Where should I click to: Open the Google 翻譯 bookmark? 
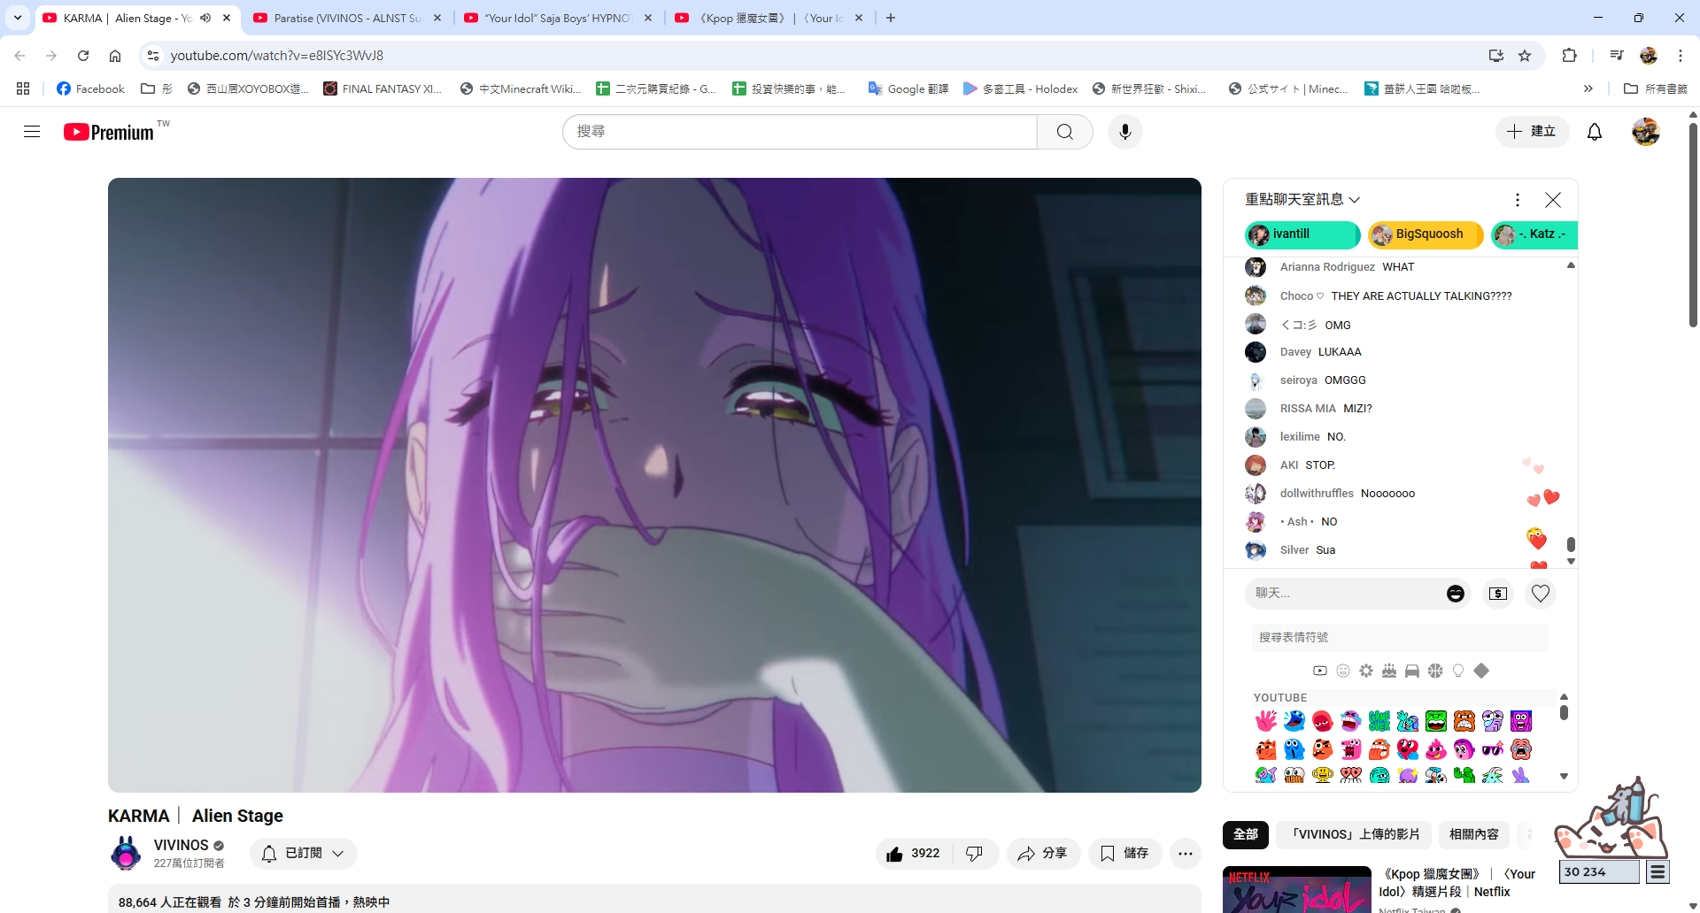coord(908,88)
